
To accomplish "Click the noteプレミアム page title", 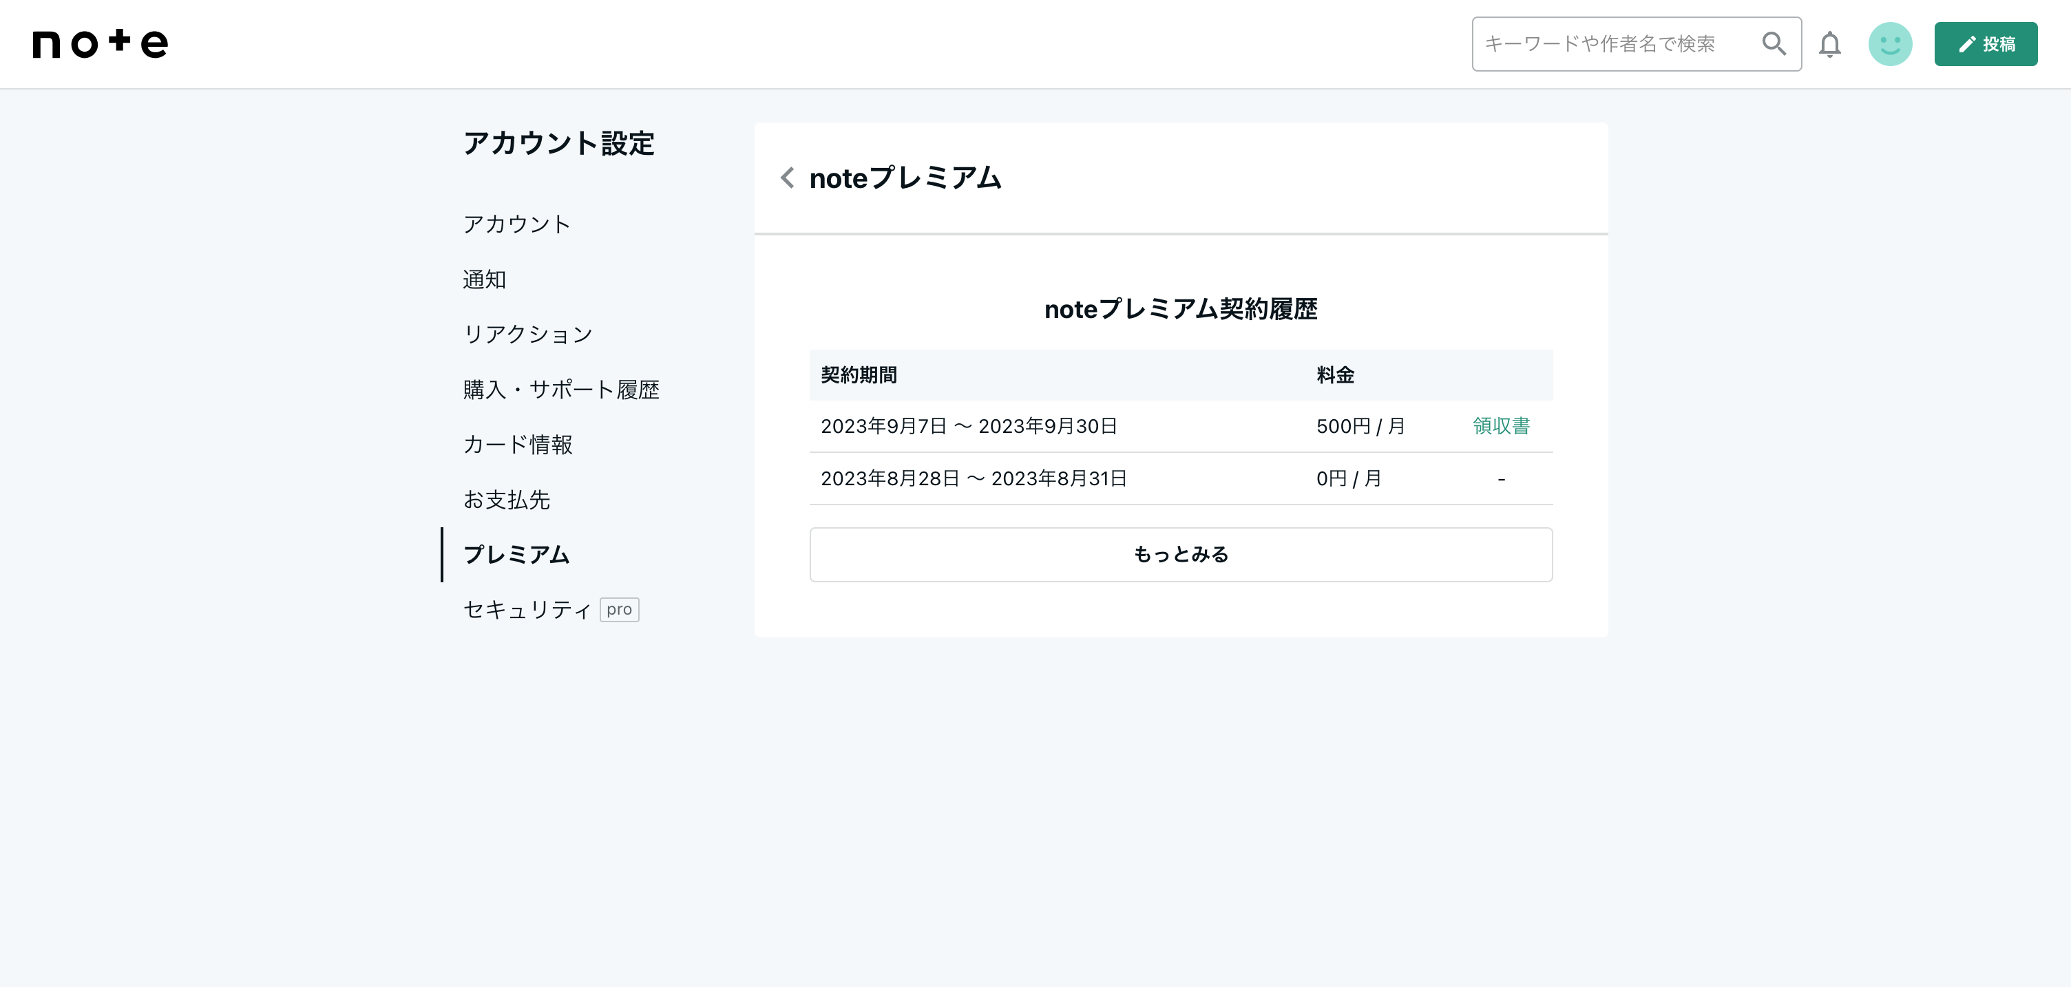I will [905, 178].
